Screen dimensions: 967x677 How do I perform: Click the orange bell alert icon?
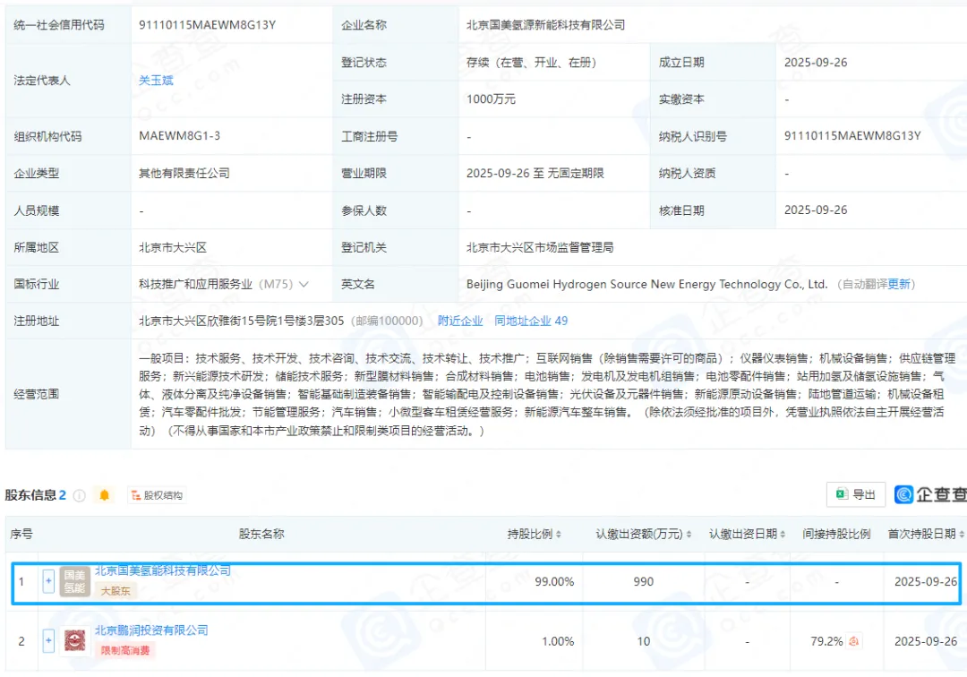coord(104,495)
